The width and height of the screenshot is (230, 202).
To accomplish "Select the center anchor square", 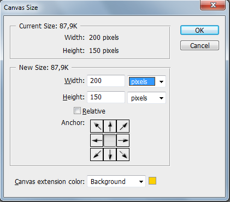I will coord(110,140).
